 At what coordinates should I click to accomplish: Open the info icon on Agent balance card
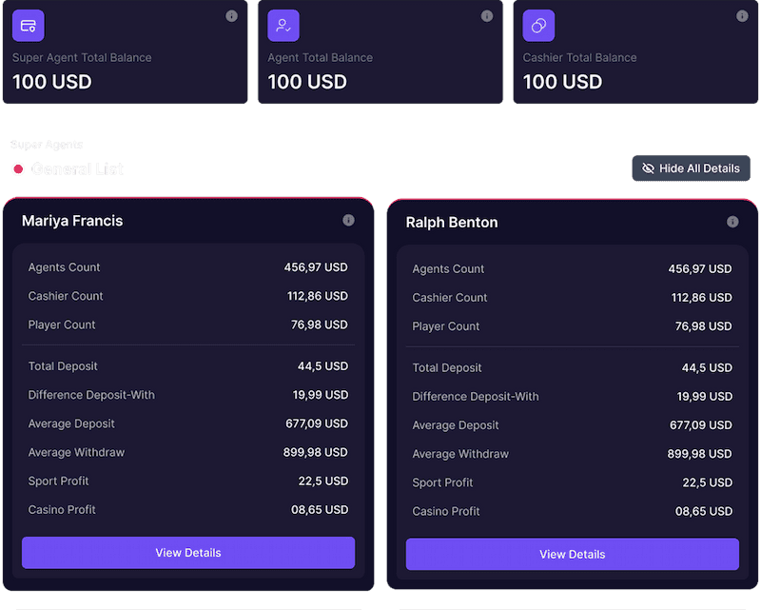[487, 15]
